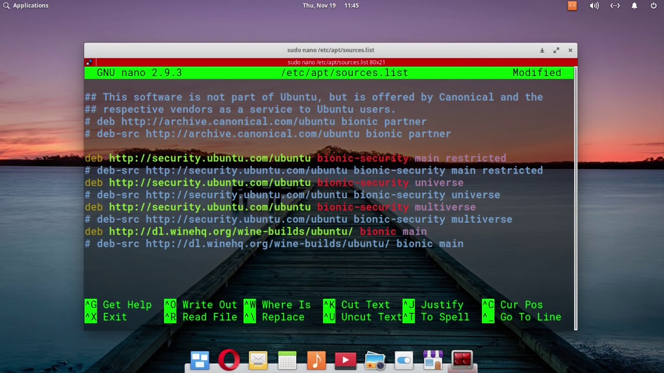Click '# deb-src http://archive.canonical.com' line
664x373 pixels.
(x=268, y=134)
